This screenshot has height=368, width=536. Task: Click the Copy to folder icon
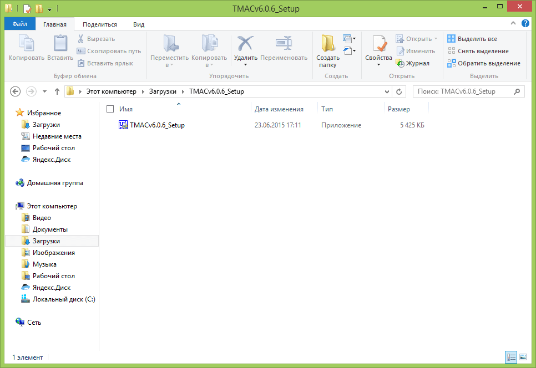click(x=209, y=43)
